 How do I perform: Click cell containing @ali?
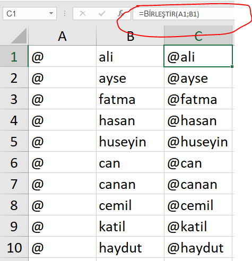click(198, 56)
